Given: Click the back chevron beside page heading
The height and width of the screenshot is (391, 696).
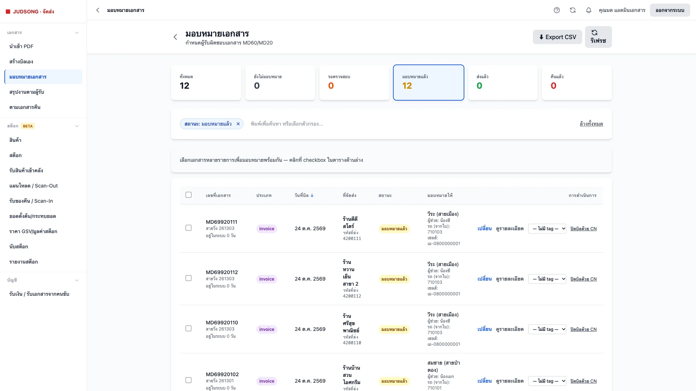Looking at the screenshot, I should pyautogui.click(x=175, y=37).
